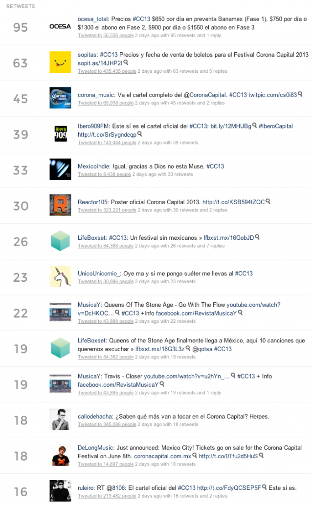
Task: Preview the lfbxst.mx/16GobJD link with magnifier
Action: [x=257, y=237]
